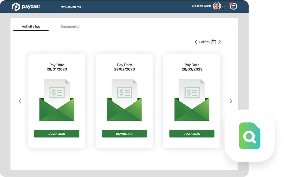Open the messages icon in the top bar

233,7
